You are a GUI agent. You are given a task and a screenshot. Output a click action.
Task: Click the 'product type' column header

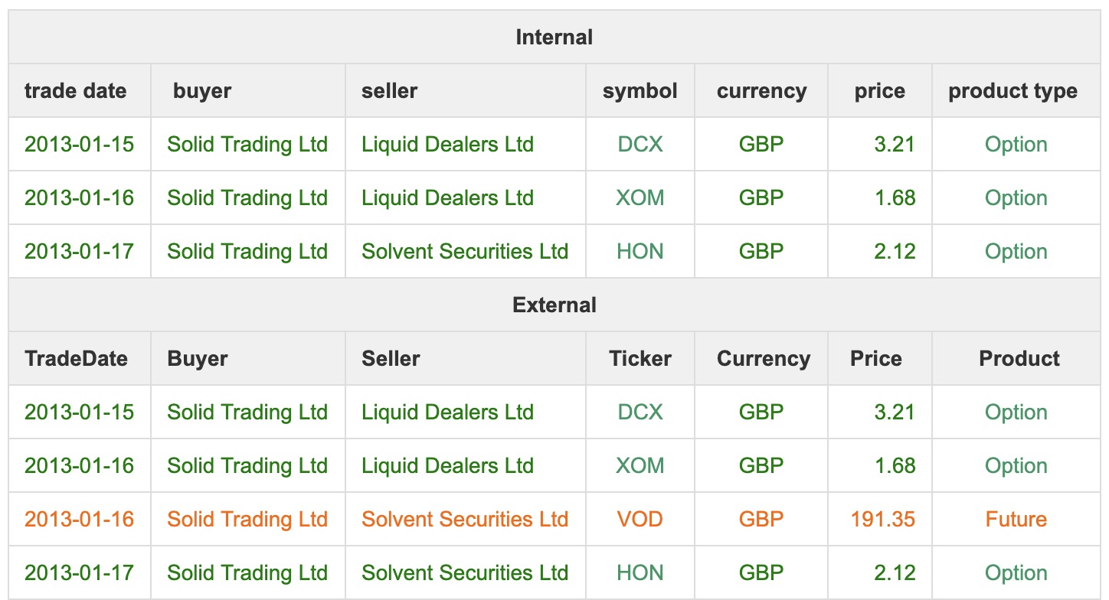click(1012, 91)
